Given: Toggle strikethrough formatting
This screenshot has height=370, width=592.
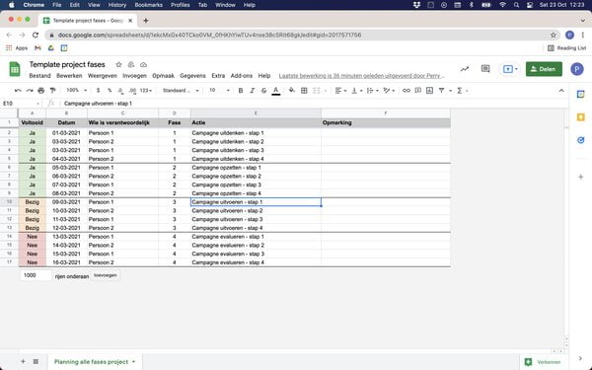Looking at the screenshot, I should 263,91.
